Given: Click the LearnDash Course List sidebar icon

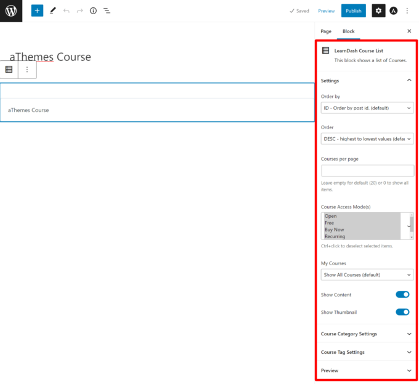Looking at the screenshot, I should click(x=325, y=50).
